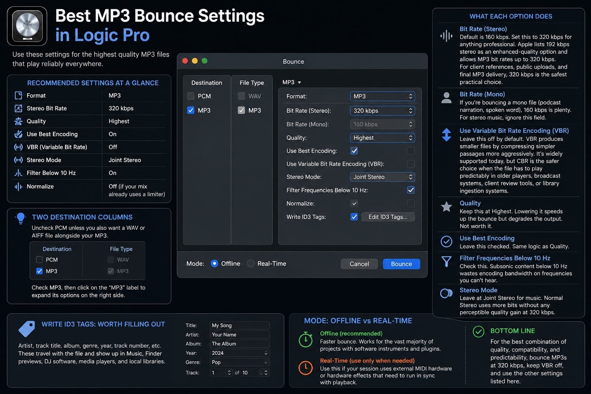Screen dimensions: 591x394
Task: Click the Artist field containing Your Name
Action: (x=239, y=335)
